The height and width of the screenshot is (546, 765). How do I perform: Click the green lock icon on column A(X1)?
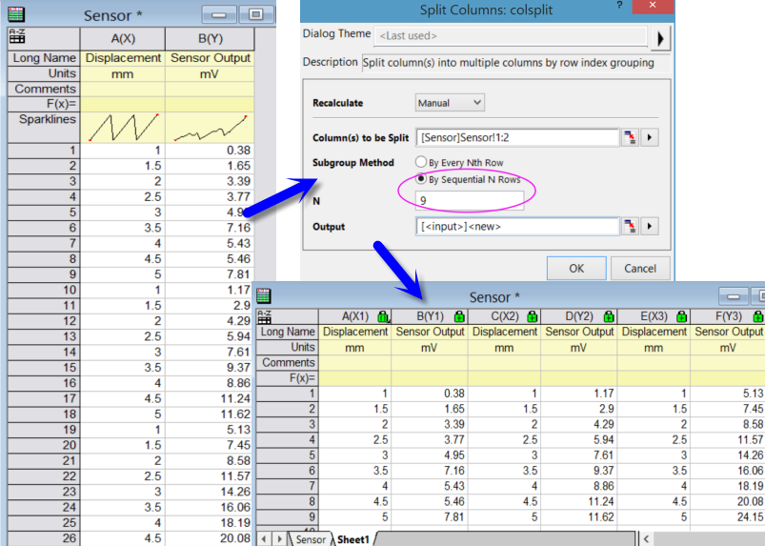point(383,316)
